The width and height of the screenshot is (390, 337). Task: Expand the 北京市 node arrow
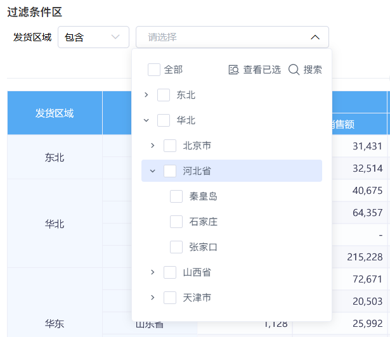point(152,146)
